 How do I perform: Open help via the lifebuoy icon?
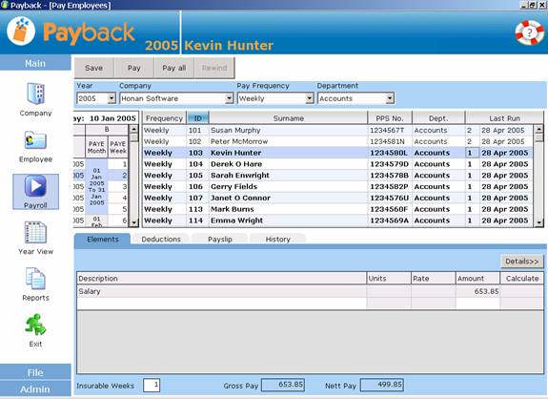coord(530,32)
